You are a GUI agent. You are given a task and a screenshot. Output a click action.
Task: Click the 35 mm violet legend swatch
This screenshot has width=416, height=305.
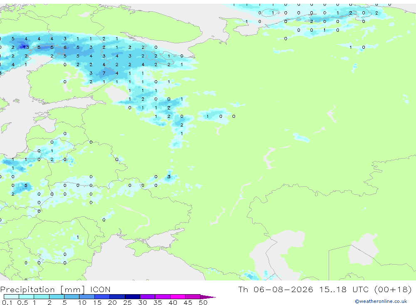click(162, 297)
